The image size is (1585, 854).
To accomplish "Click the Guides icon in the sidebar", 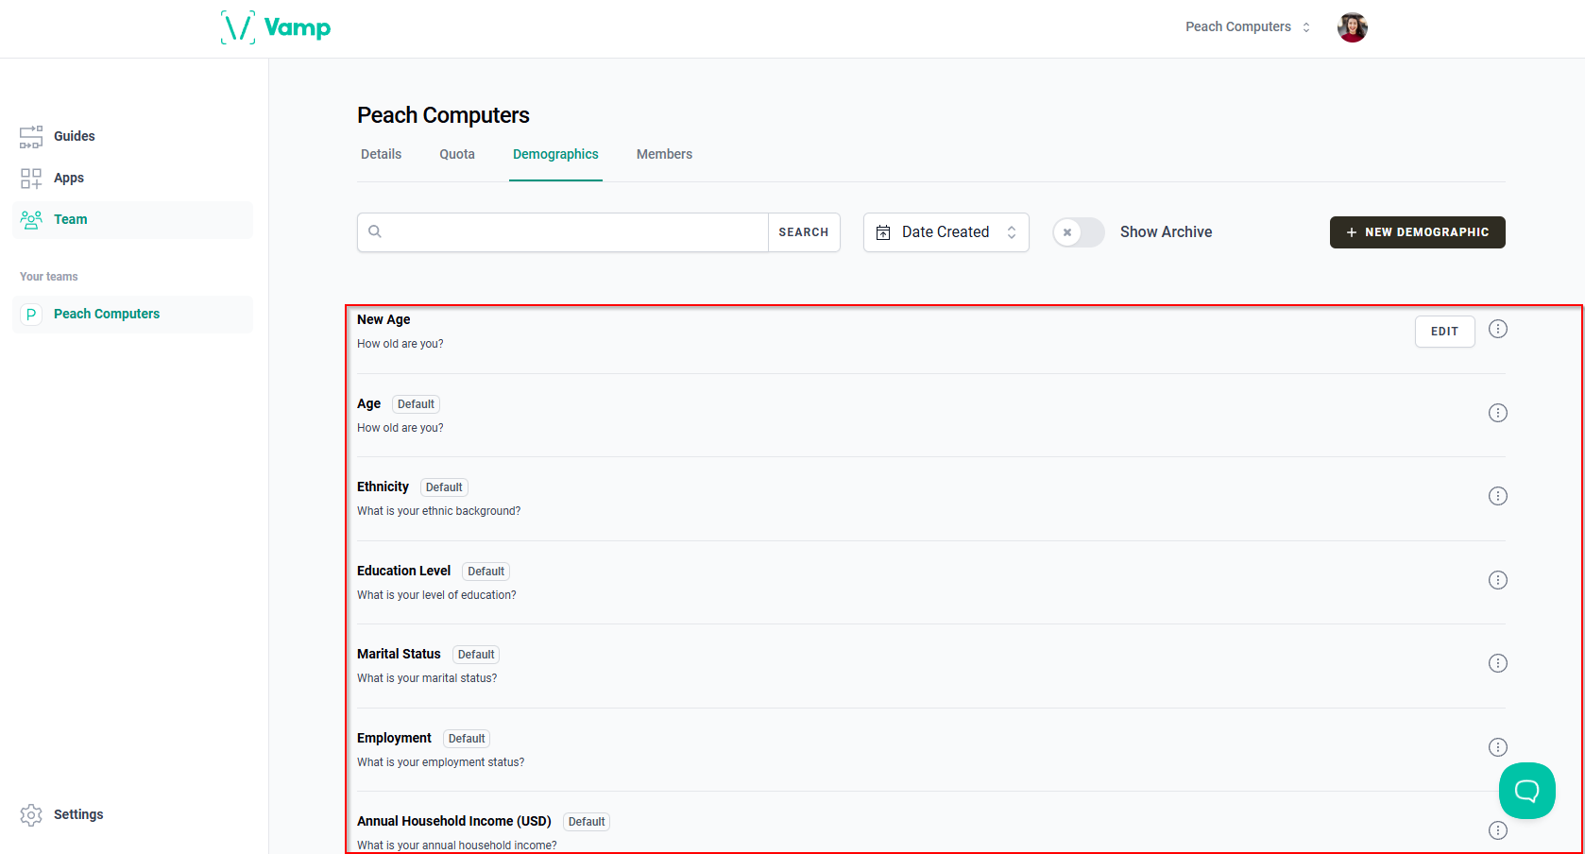I will point(31,136).
